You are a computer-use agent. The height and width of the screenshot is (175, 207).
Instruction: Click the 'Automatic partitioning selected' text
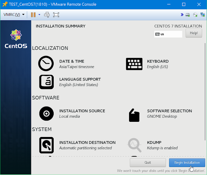(x=85, y=148)
